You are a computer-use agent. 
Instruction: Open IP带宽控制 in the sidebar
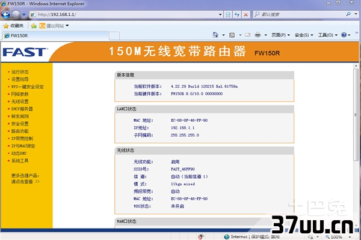[x=22, y=138]
